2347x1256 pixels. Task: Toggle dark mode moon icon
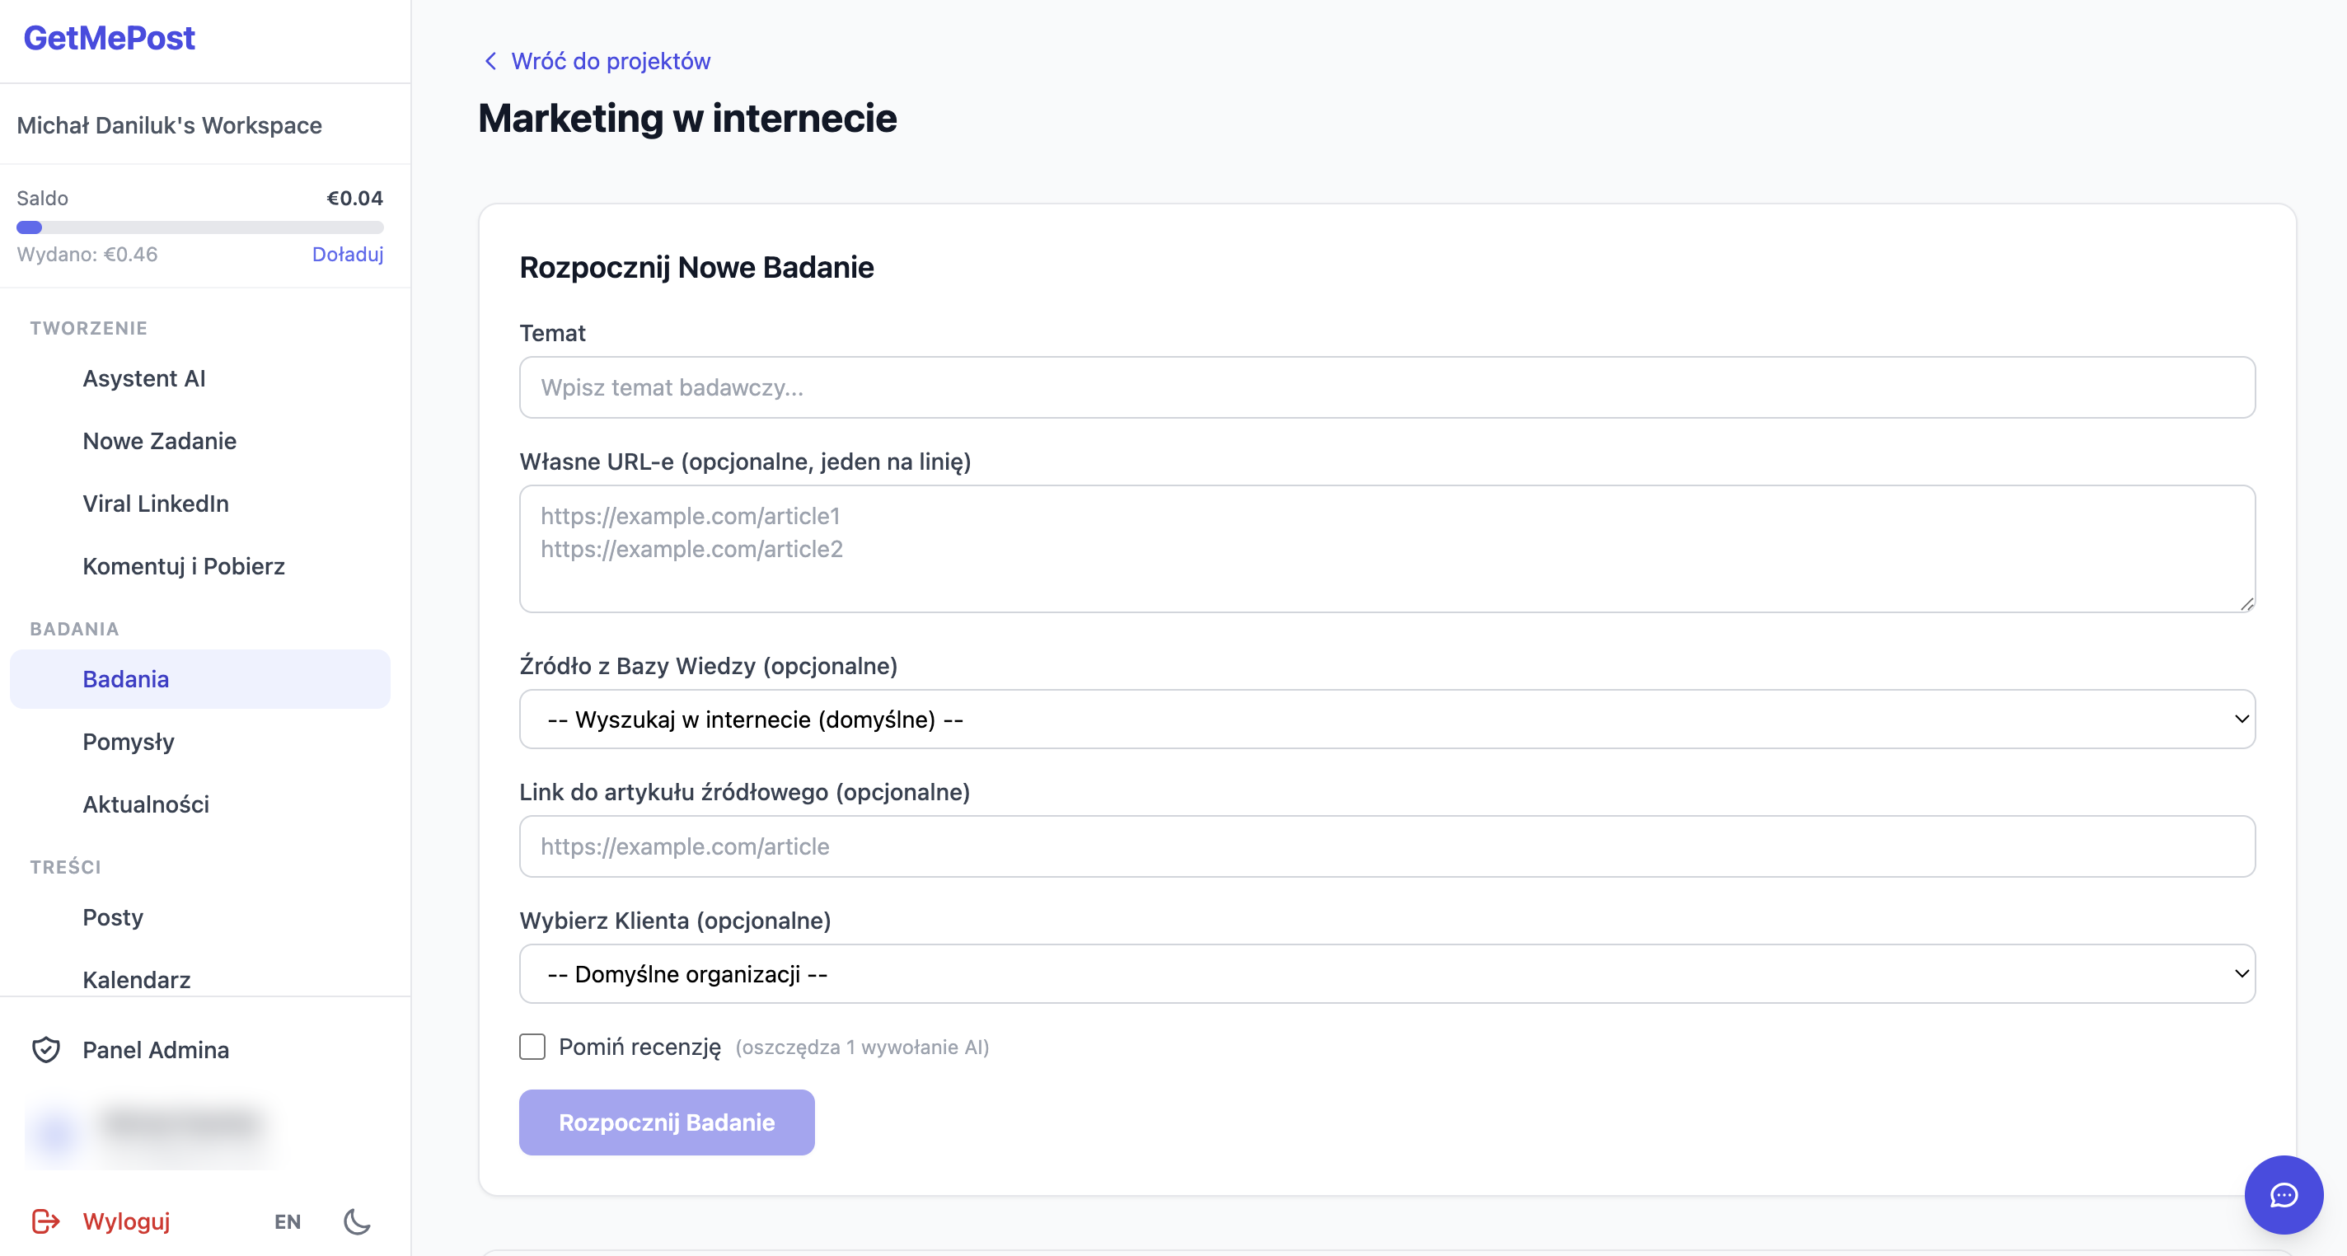tap(356, 1221)
